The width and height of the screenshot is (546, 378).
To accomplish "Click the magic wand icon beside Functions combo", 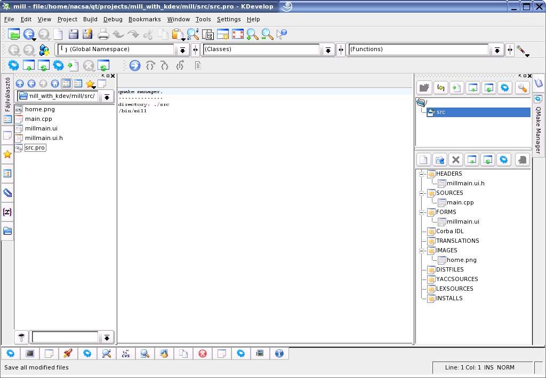I will [x=523, y=51].
